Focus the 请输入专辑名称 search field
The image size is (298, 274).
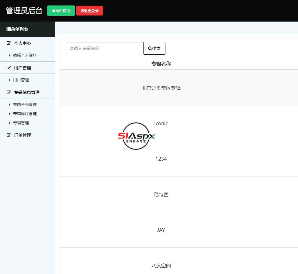(104, 48)
